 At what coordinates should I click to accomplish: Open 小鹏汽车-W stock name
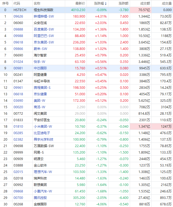(x=43, y=191)
